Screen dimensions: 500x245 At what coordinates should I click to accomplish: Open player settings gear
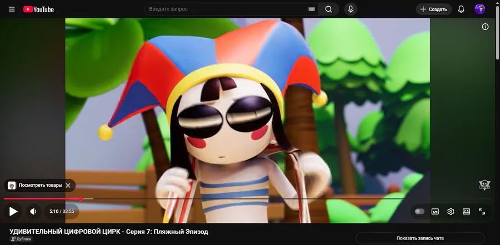[451, 211]
